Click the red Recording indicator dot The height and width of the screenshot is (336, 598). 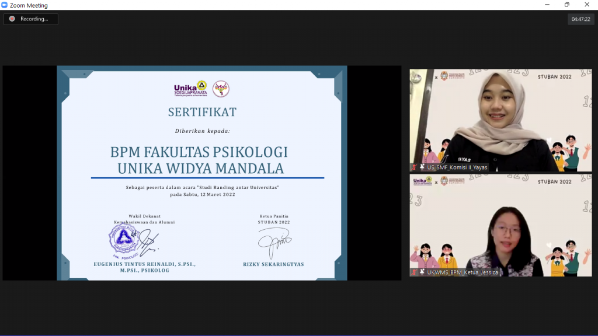12,19
